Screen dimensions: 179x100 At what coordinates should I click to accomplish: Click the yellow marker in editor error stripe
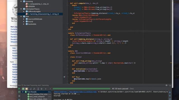click(x=171, y=62)
